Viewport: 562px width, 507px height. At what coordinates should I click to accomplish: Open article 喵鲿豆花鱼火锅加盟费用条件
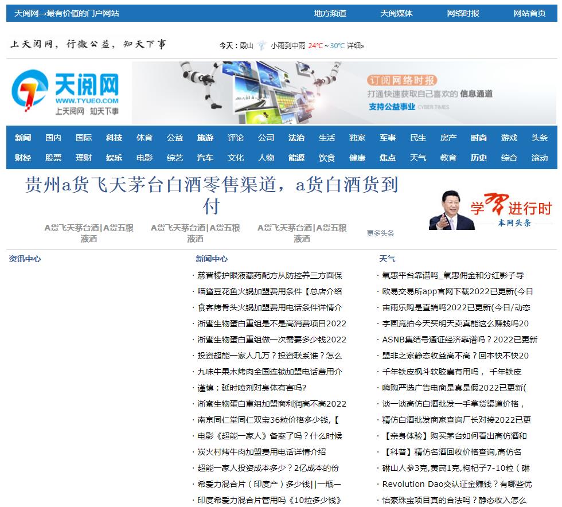tap(270, 291)
